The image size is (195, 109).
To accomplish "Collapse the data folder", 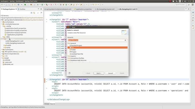I will [3, 37].
